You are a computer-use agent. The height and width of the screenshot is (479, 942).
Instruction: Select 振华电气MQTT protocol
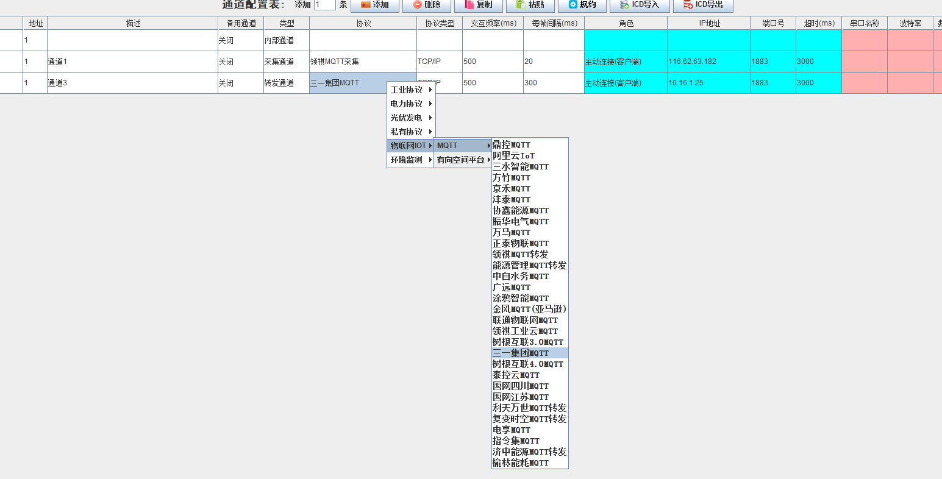coord(530,221)
